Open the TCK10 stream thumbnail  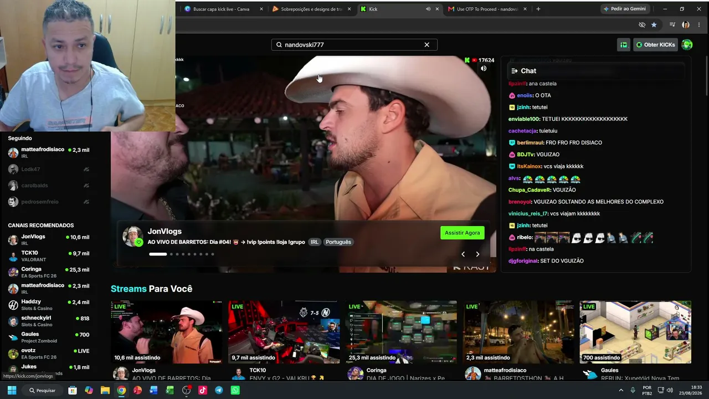(x=284, y=332)
